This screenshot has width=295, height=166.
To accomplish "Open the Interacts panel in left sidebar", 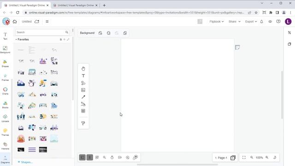I will (5, 146).
